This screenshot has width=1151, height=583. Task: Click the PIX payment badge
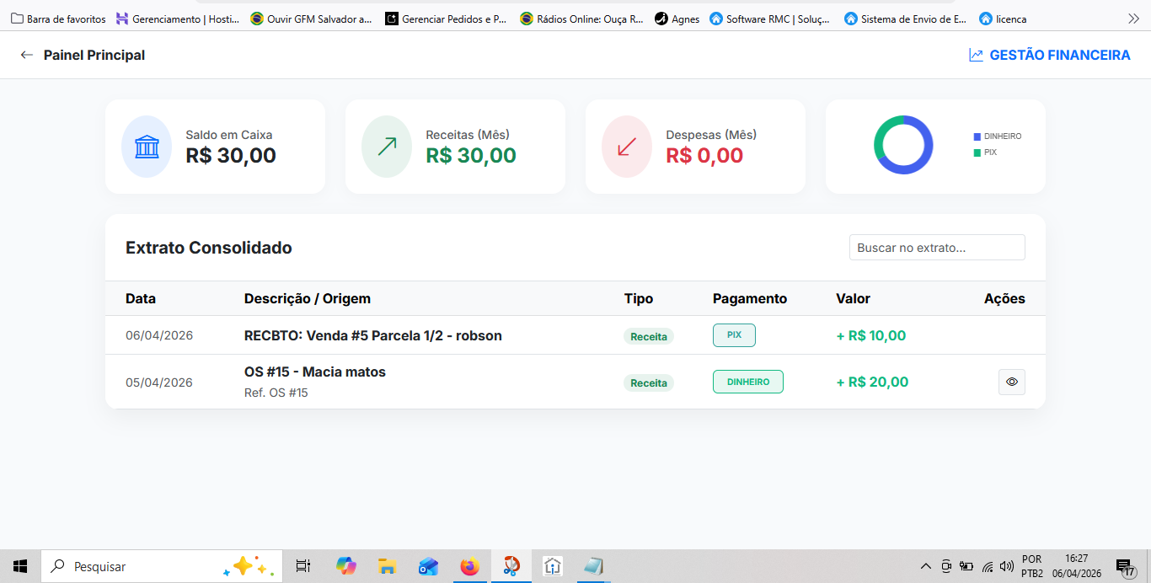coord(733,334)
